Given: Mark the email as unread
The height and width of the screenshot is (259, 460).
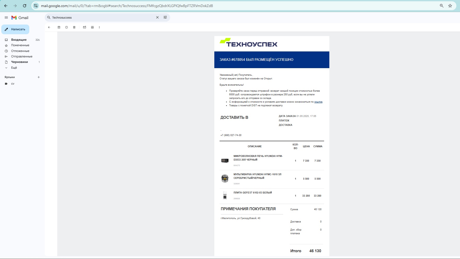Looking at the screenshot, I should [x=85, y=27].
